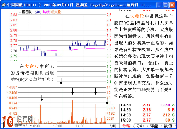
Task: Select the 14:59 buy tick at 2.78
Action: click(148, 110)
